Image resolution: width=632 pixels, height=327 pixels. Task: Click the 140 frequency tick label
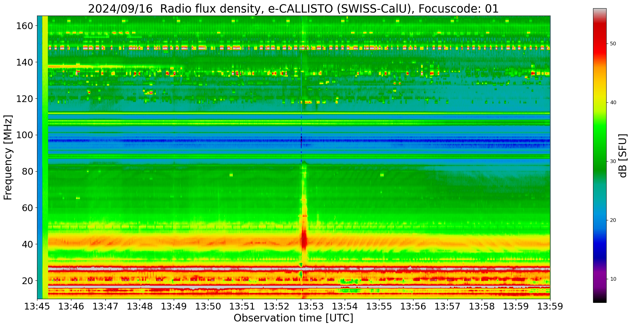(x=25, y=62)
